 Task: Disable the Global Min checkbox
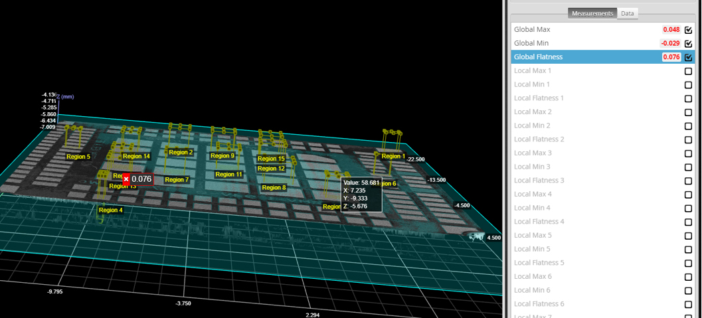pos(688,44)
